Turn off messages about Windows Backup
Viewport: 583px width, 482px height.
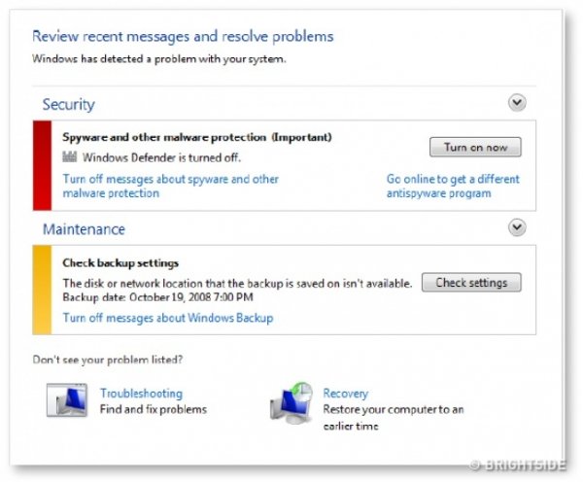pos(167,318)
